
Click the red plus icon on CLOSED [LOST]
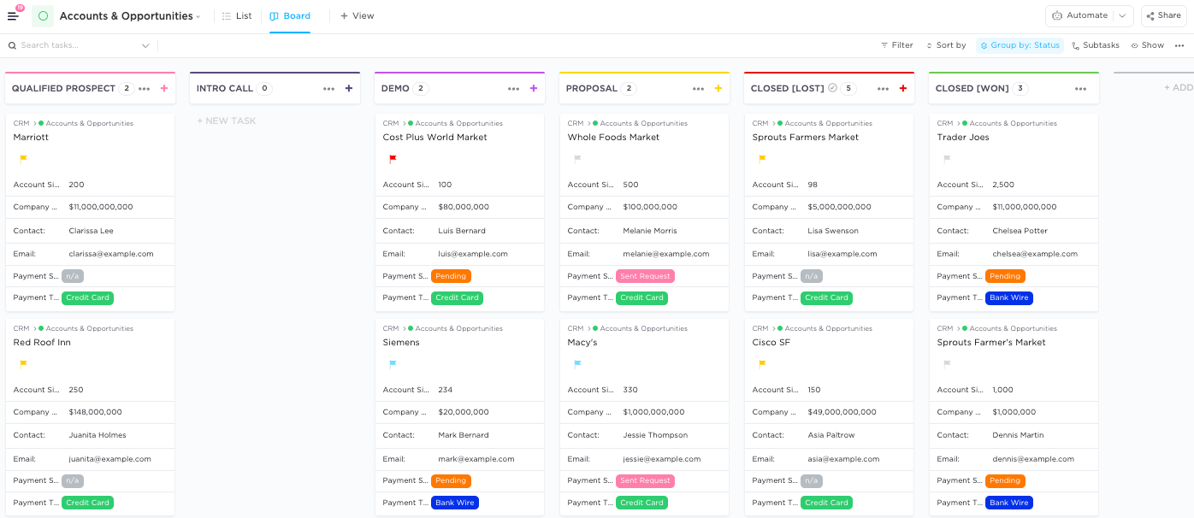click(903, 87)
